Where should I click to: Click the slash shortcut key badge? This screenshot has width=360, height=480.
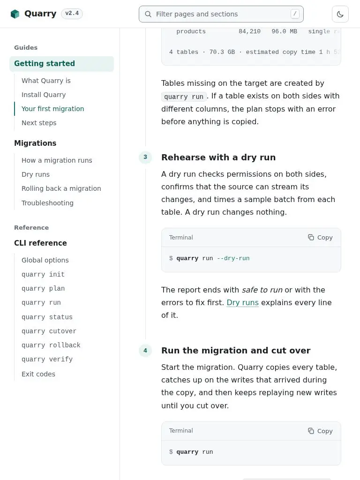[295, 14]
